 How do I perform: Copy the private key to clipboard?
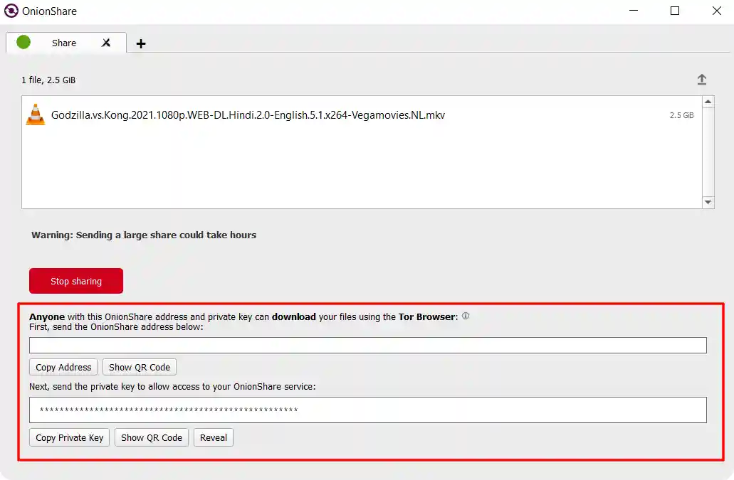pos(69,437)
